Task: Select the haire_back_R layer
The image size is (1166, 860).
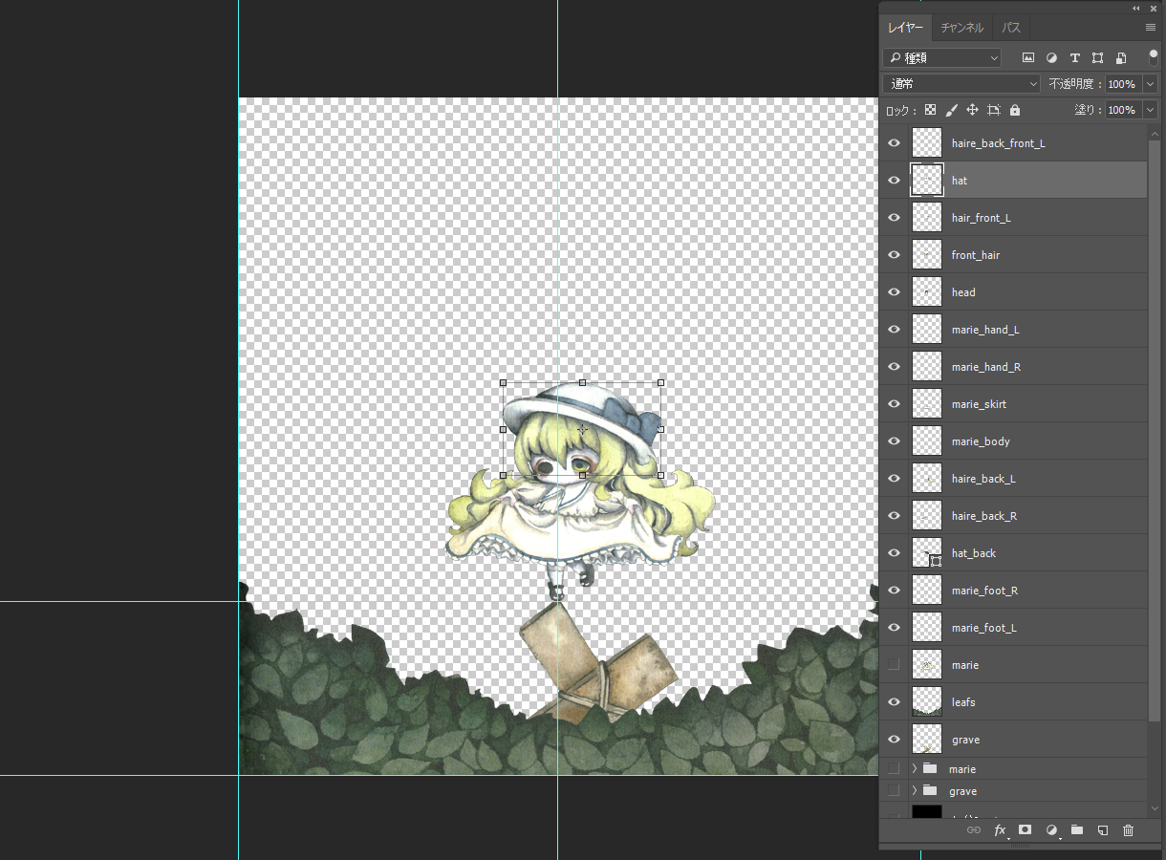Action: pyautogui.click(x=1013, y=516)
